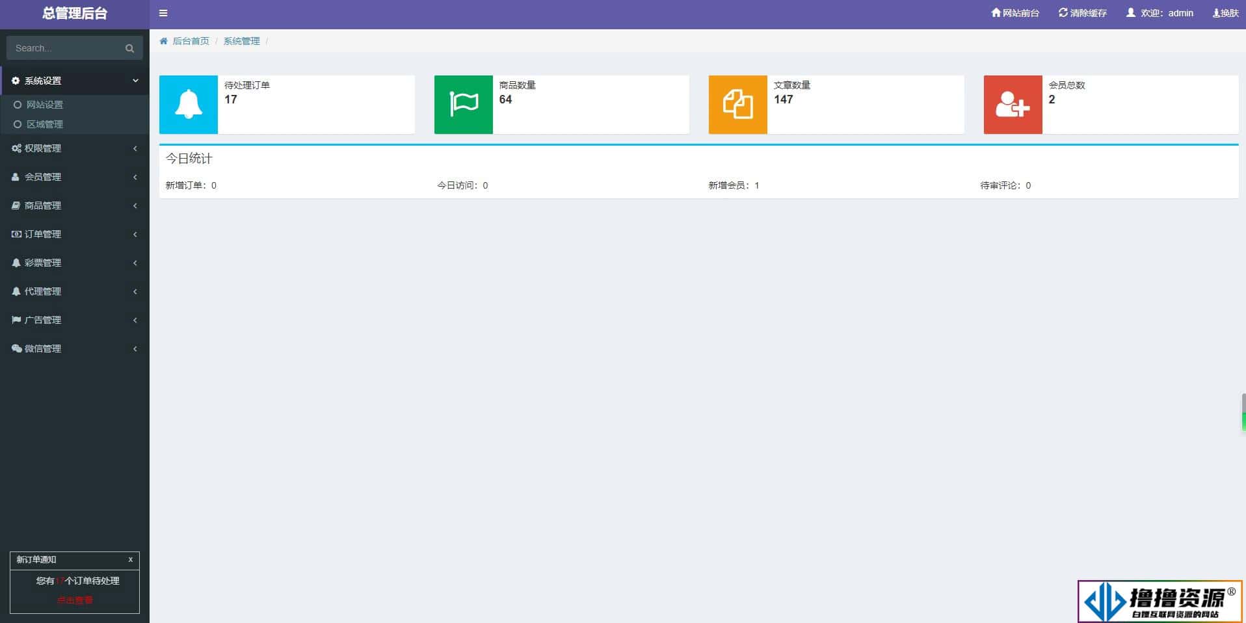Expand the 代理管理 chevron
Viewport: 1246px width, 623px height.
pos(135,291)
